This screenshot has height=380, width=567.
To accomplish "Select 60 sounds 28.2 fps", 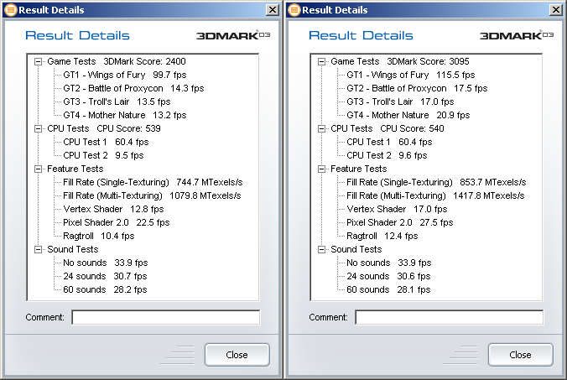I will 105,289.
